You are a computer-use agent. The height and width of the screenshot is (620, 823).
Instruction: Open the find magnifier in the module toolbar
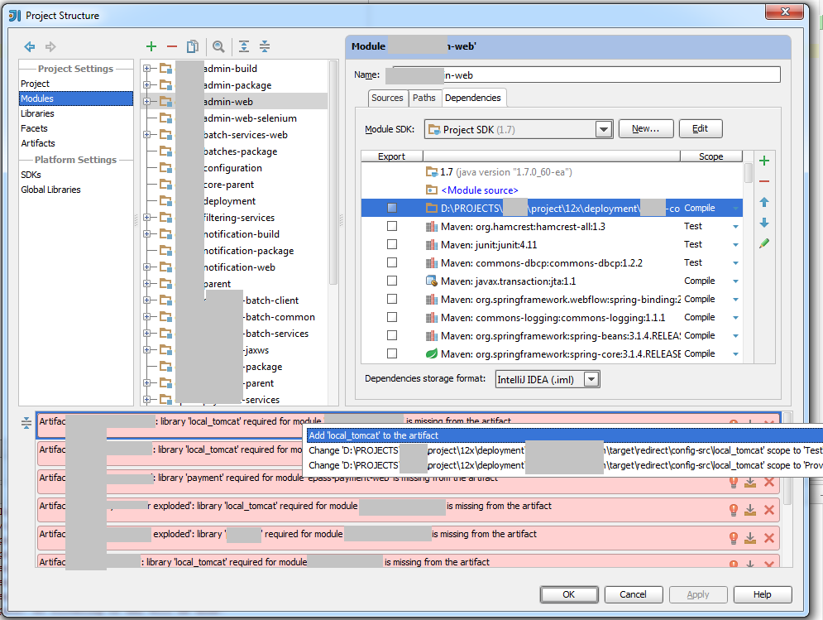218,46
